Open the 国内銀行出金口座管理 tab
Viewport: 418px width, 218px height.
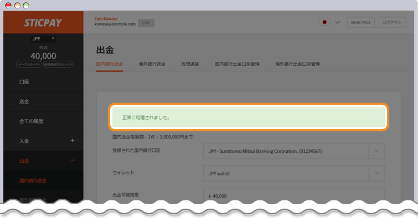(x=237, y=64)
